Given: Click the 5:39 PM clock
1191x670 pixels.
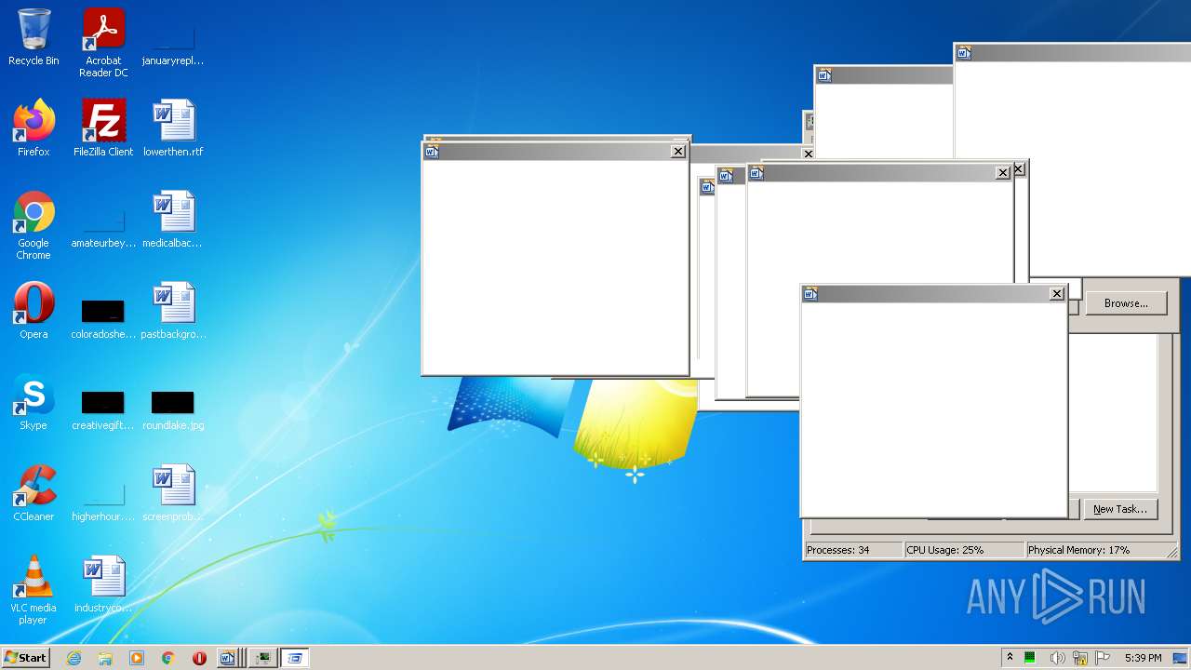Looking at the screenshot, I should click(1143, 658).
